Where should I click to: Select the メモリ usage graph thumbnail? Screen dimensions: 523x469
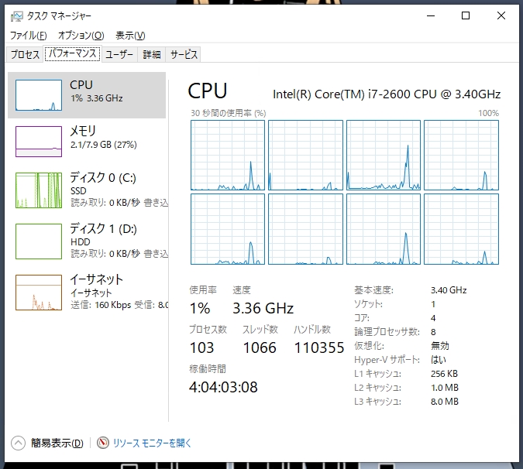tap(39, 141)
